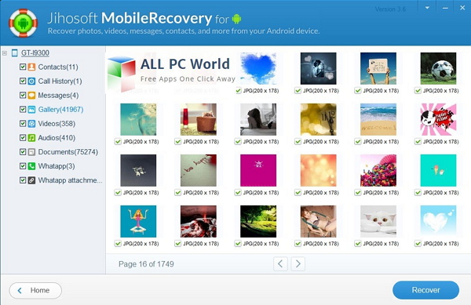Click the Whatapp attachments paperclip icon

[x=31, y=180]
